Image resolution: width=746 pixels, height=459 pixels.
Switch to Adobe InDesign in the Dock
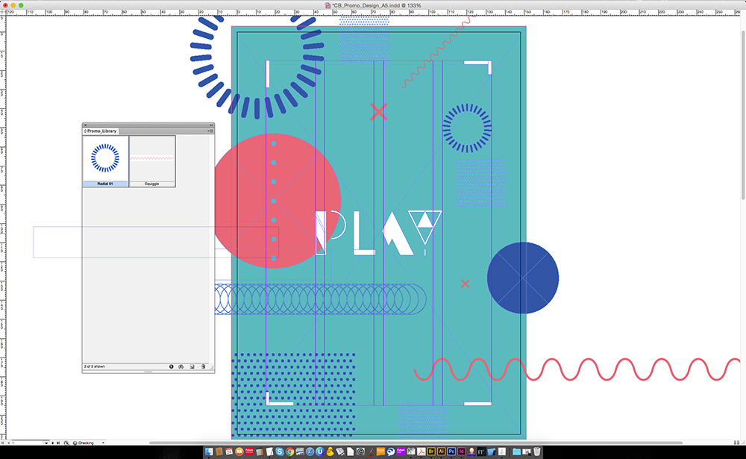click(x=462, y=452)
